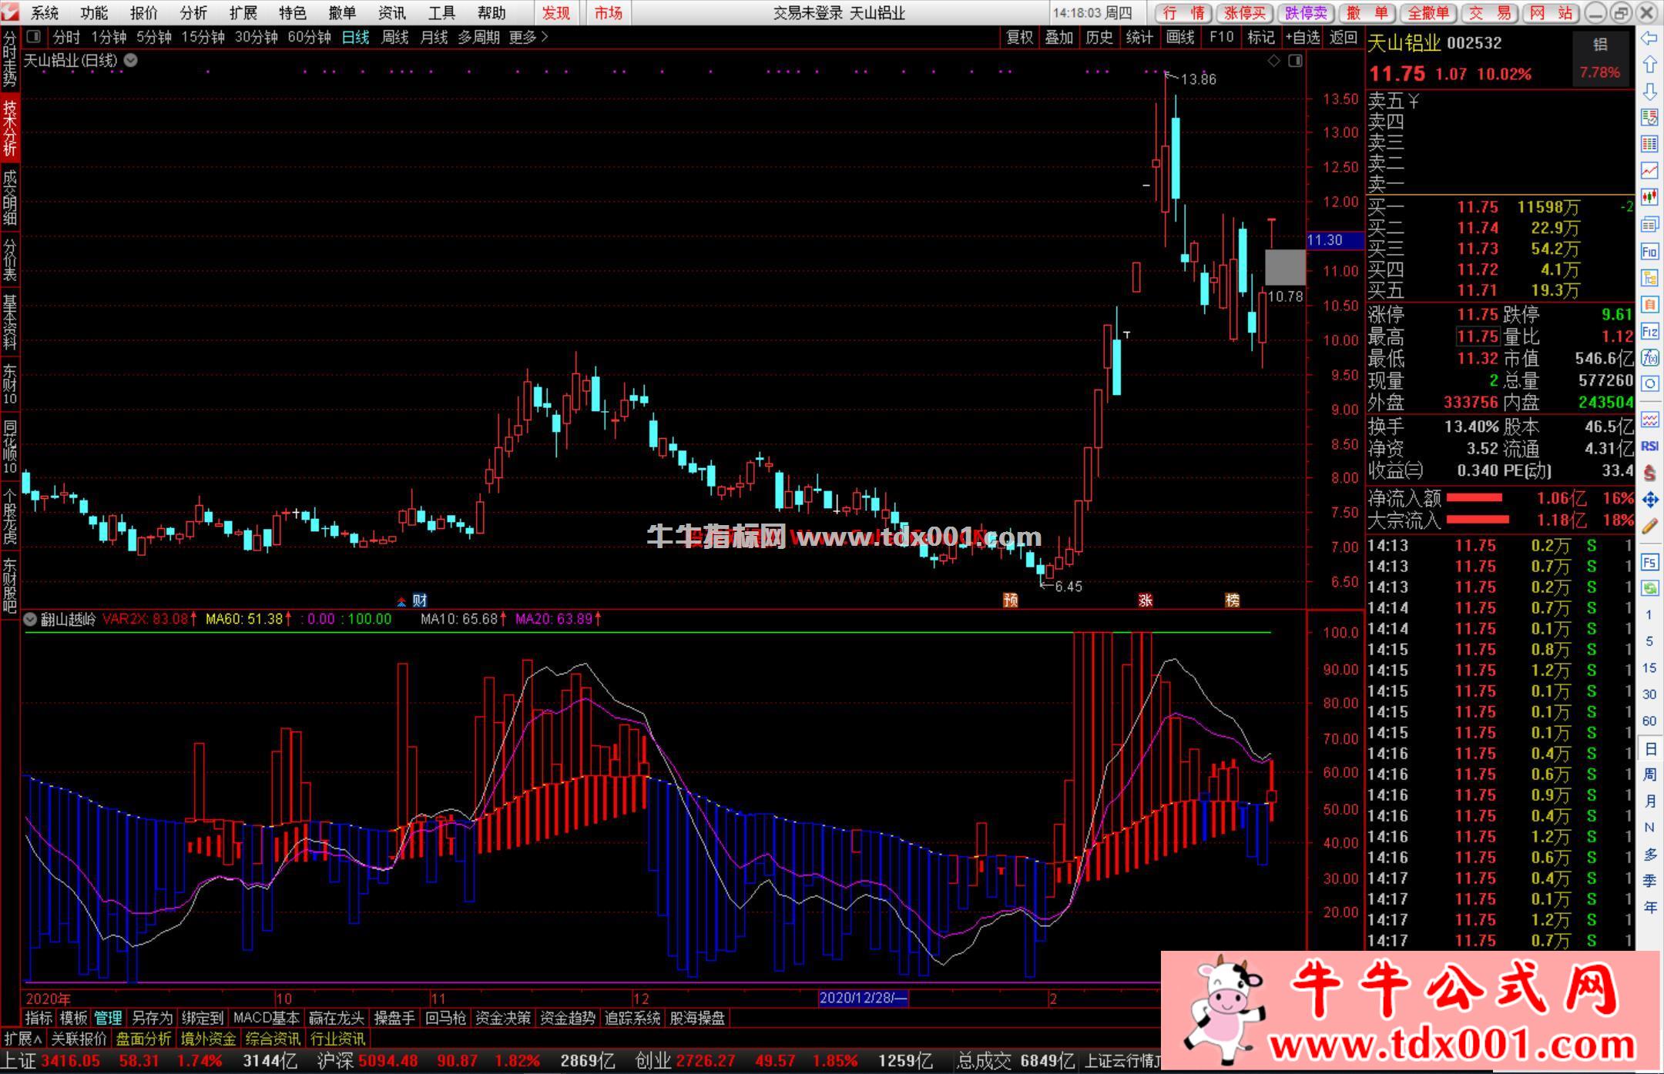
Task: Select the RSI indicator icon
Action: click(1649, 446)
